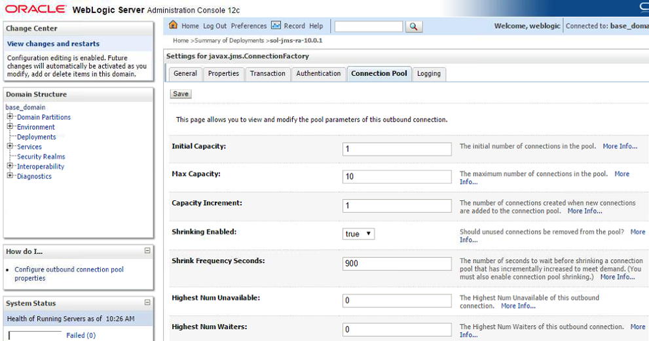Screen dimensions: 649x341
Task: Expand the Domain Partitions tree node
Action: point(10,117)
